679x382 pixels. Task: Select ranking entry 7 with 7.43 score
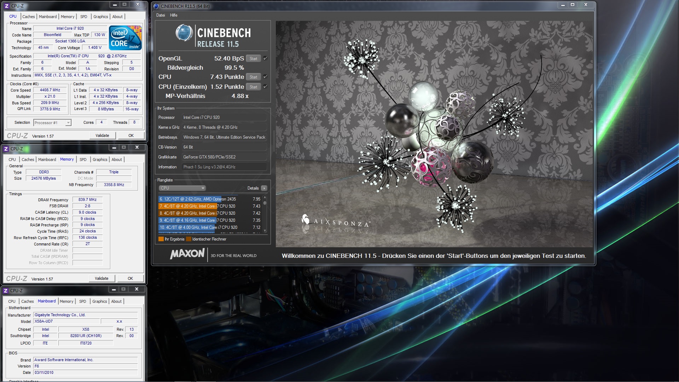pyautogui.click(x=210, y=206)
